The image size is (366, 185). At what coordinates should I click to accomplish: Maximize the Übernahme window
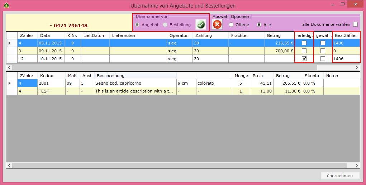[343, 4]
